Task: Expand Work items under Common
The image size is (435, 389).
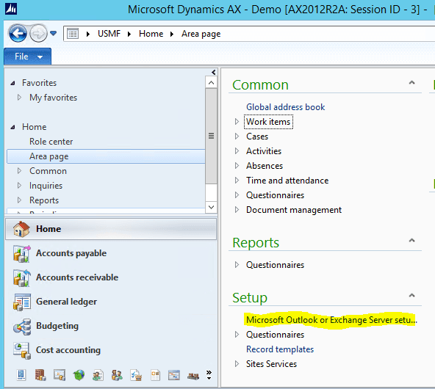Action: [x=237, y=121]
